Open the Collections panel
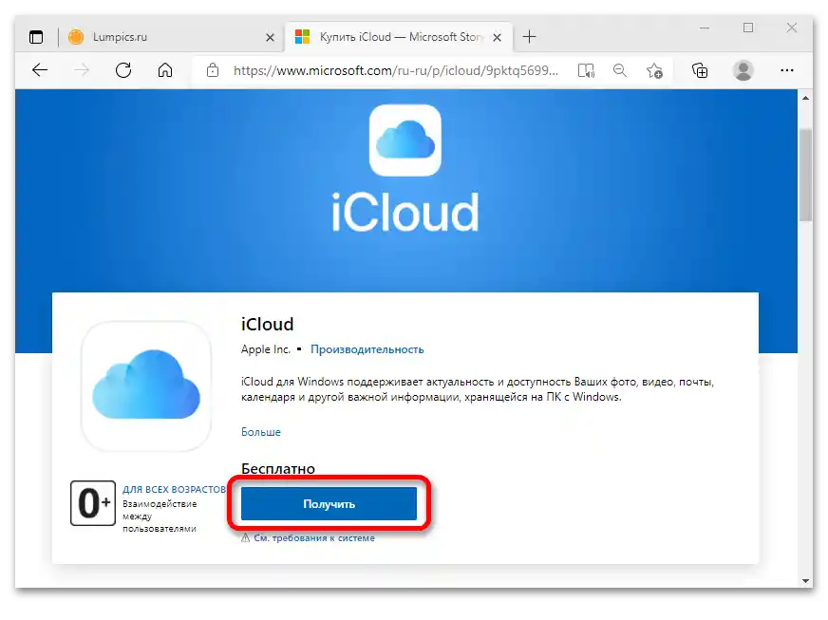 coord(700,70)
